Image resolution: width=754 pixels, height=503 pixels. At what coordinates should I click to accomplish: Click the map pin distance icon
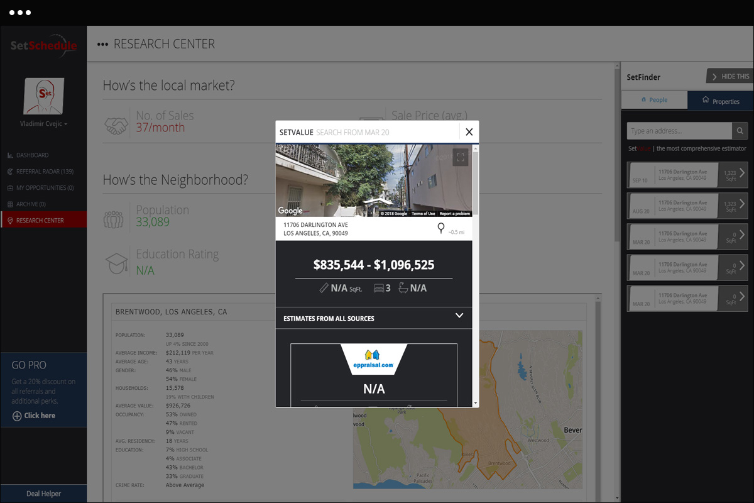441,228
